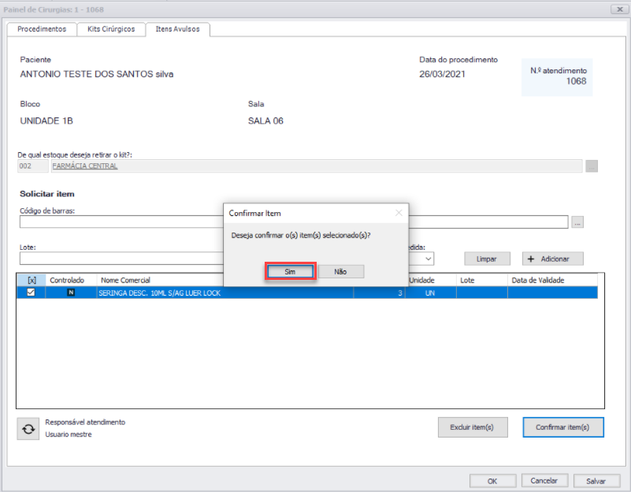Click the Limpar button

click(487, 259)
